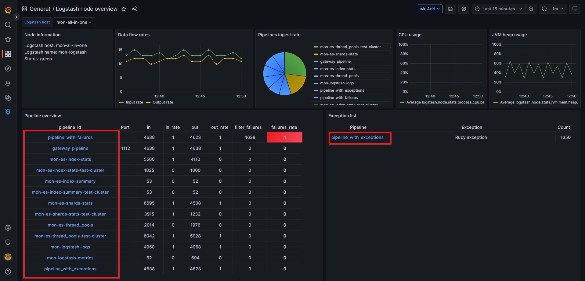
Task: Sort table by in_rate column header
Action: pos(172,127)
